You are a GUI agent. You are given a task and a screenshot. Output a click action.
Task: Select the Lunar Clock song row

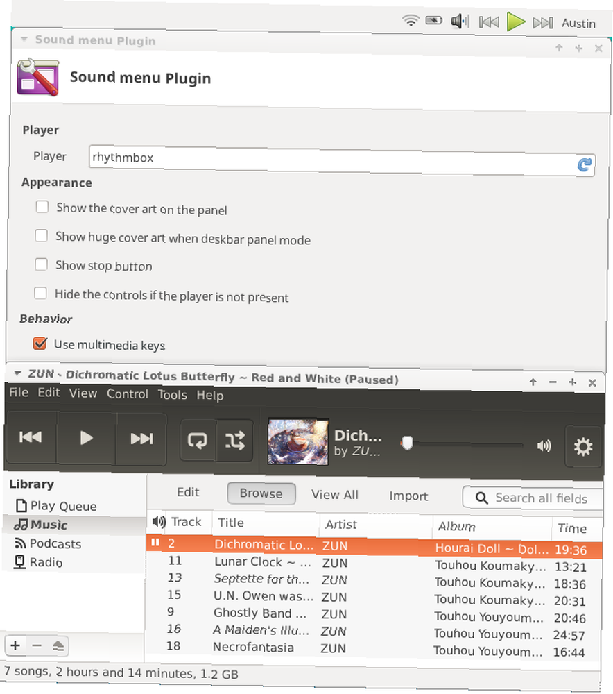(x=374, y=564)
